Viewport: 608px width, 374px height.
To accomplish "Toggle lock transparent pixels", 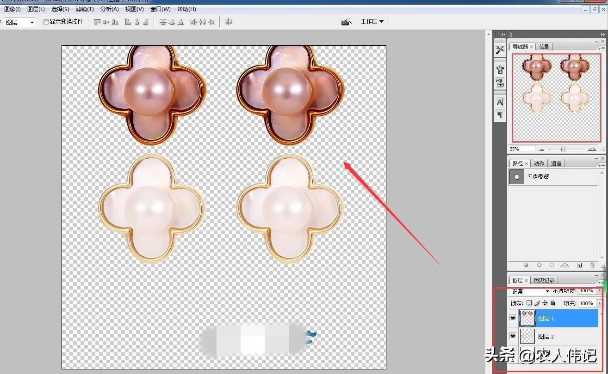I will (529, 303).
